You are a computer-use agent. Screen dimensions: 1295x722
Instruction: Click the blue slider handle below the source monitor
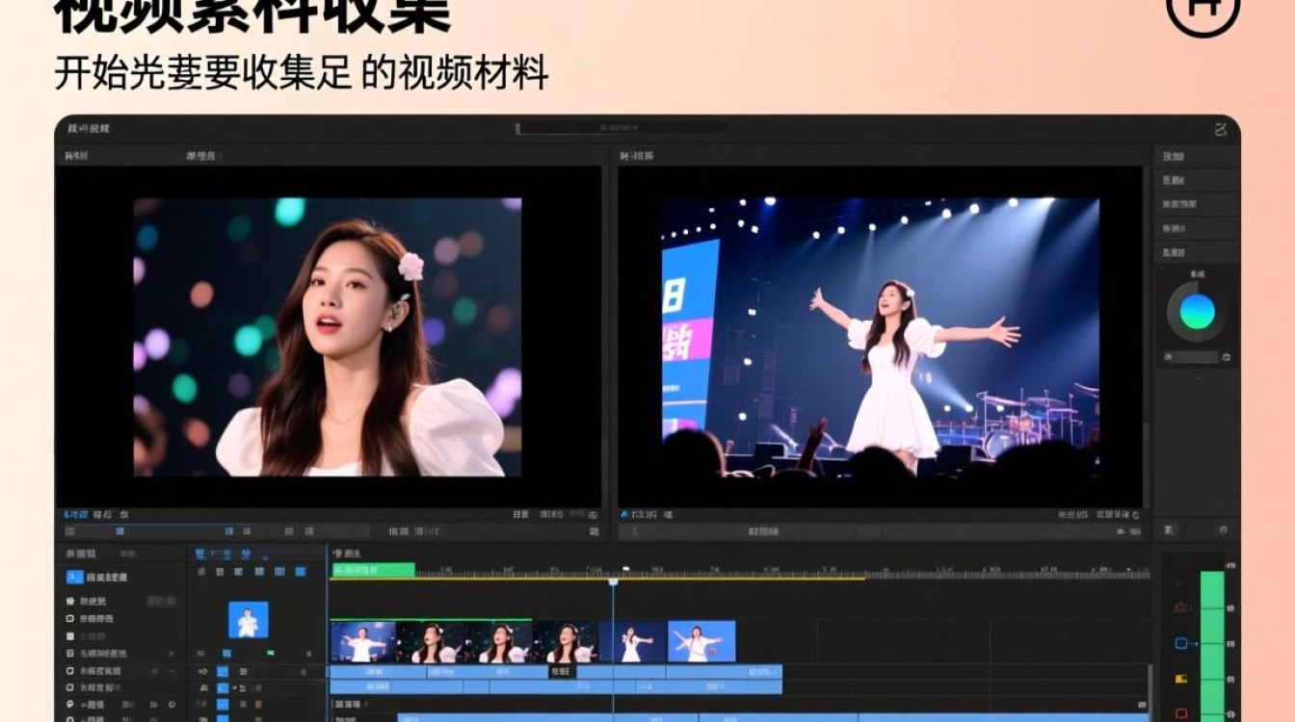tap(120, 531)
